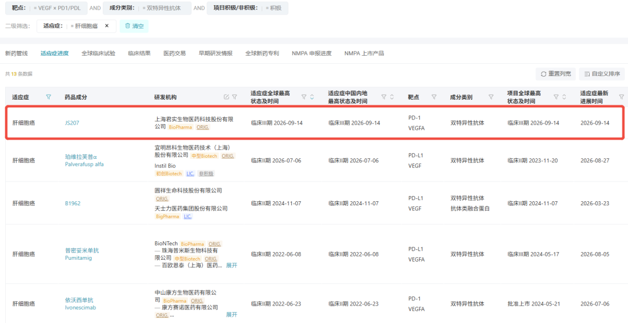Expand 展开 for Pumitamig institutions
This screenshot has width=628, height=323.
[x=231, y=265]
